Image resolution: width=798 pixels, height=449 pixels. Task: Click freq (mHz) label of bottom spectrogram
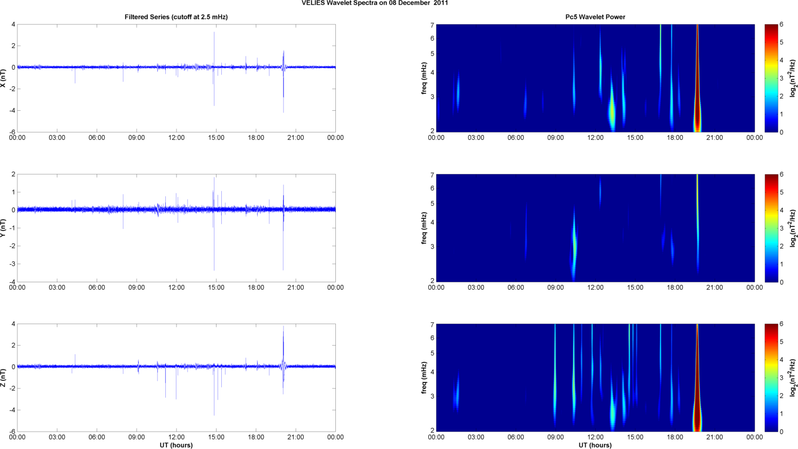pos(424,378)
